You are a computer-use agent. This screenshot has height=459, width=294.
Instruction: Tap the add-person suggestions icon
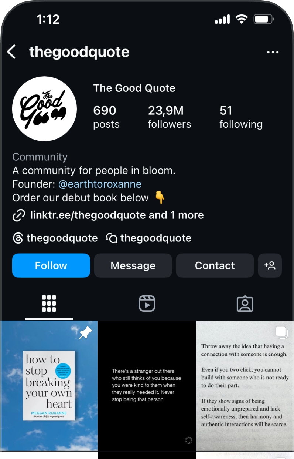[x=270, y=265]
